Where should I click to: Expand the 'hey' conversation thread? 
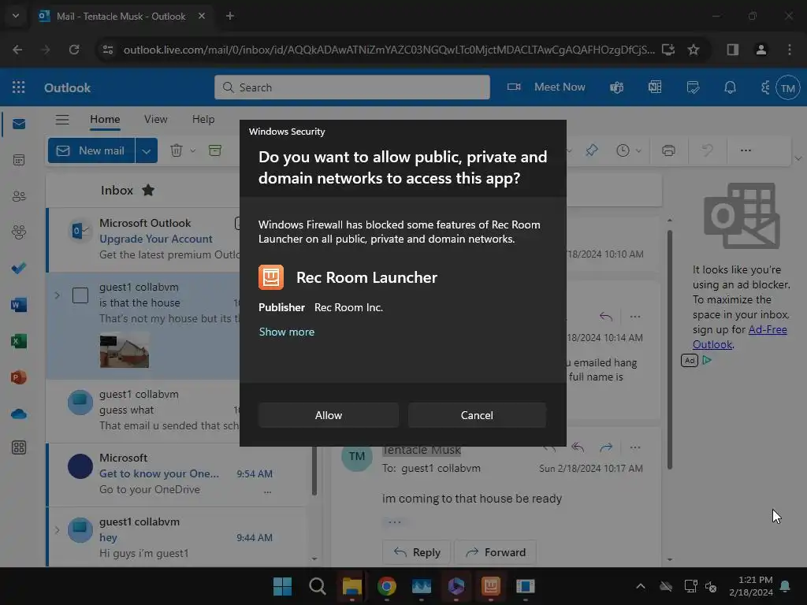(57, 530)
